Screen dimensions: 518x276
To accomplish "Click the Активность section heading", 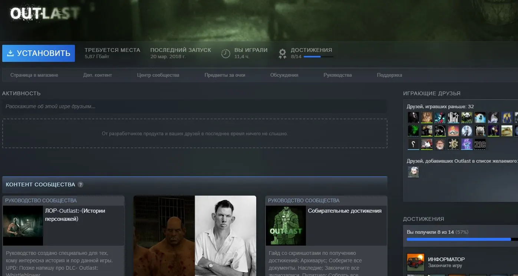I will point(22,93).
